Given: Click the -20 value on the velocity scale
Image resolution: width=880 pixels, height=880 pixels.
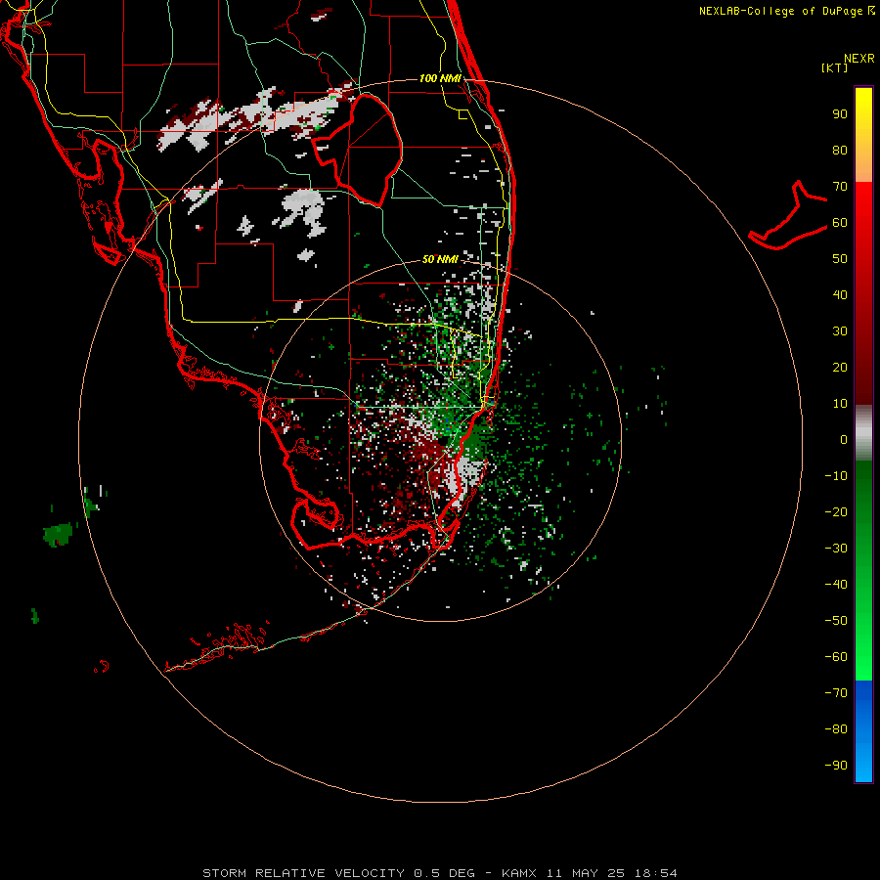Looking at the screenshot, I should (836, 512).
